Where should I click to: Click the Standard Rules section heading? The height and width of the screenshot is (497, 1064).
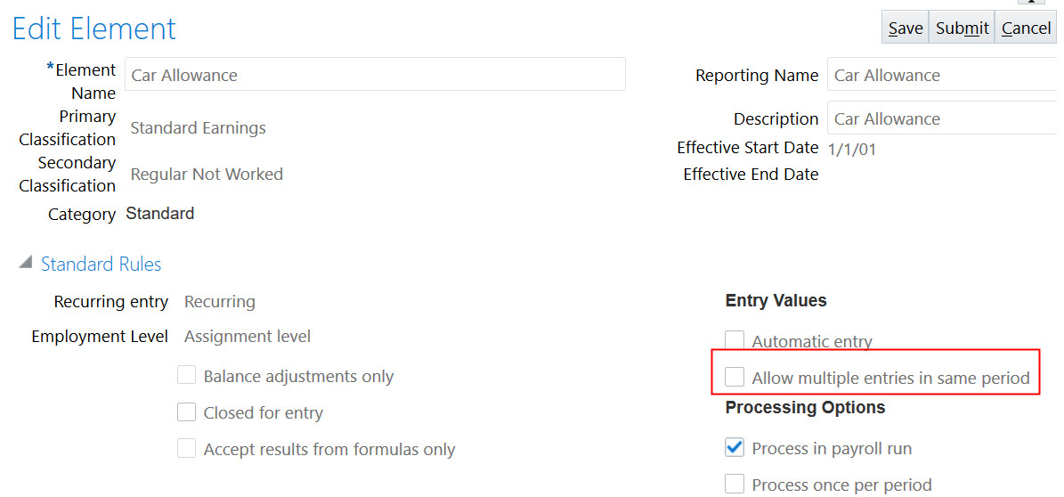102,264
